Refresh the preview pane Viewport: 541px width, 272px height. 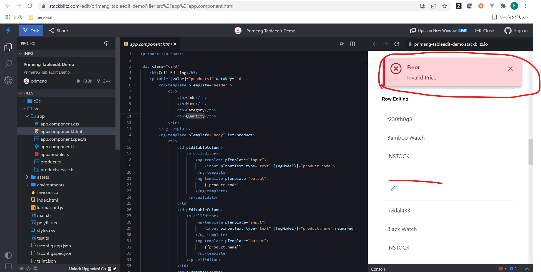pos(397,44)
